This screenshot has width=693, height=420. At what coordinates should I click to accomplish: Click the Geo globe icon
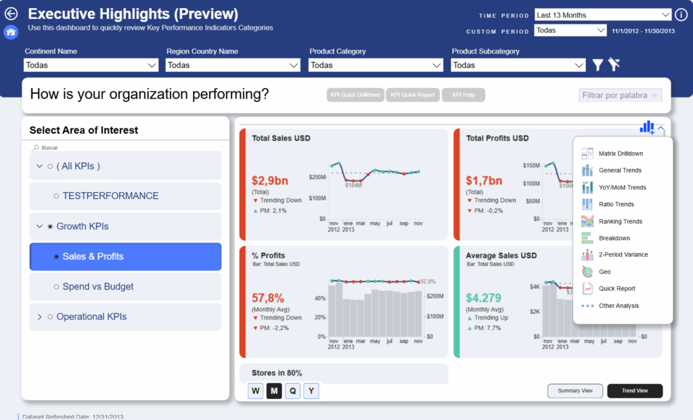pyautogui.click(x=587, y=272)
